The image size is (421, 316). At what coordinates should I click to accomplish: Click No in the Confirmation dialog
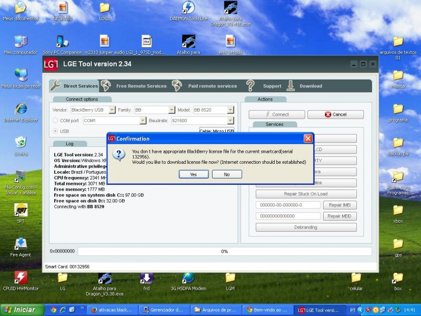227,174
